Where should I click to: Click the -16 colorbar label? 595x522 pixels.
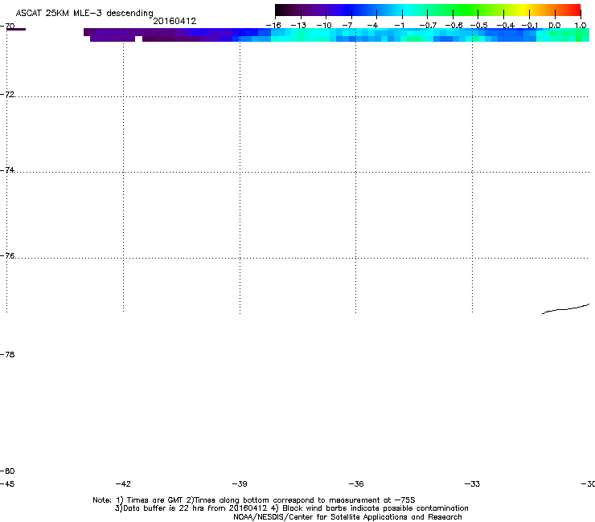[x=273, y=26]
